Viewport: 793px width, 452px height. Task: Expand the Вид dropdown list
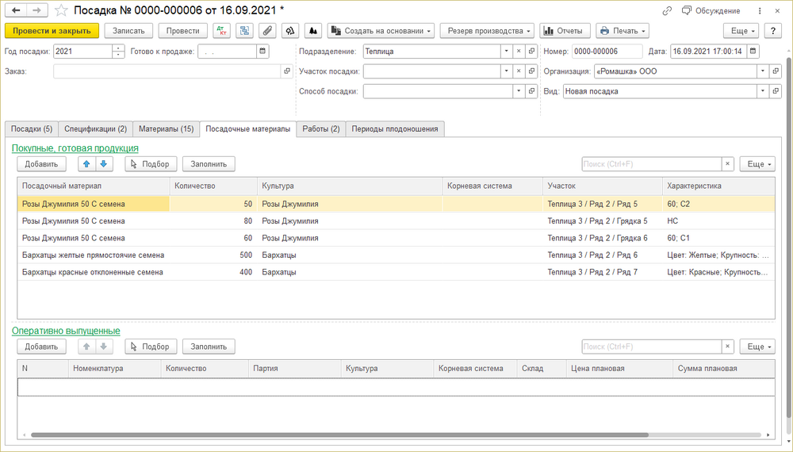[x=763, y=91]
